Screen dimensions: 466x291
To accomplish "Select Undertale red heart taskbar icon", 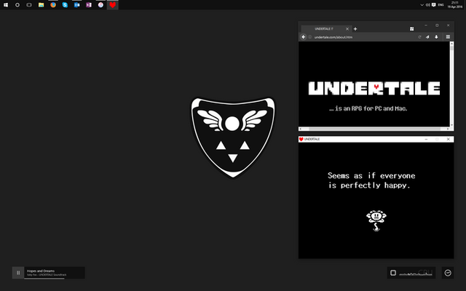I will pyautogui.click(x=113, y=5).
